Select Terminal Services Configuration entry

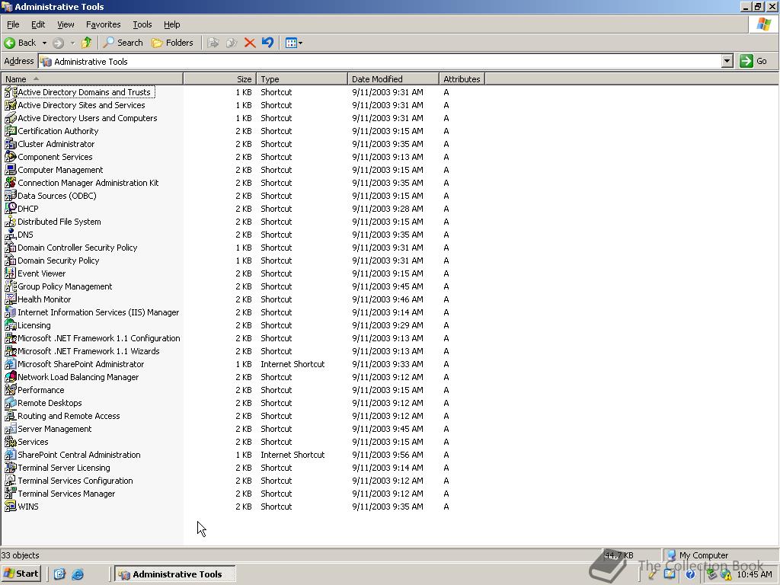69,480
